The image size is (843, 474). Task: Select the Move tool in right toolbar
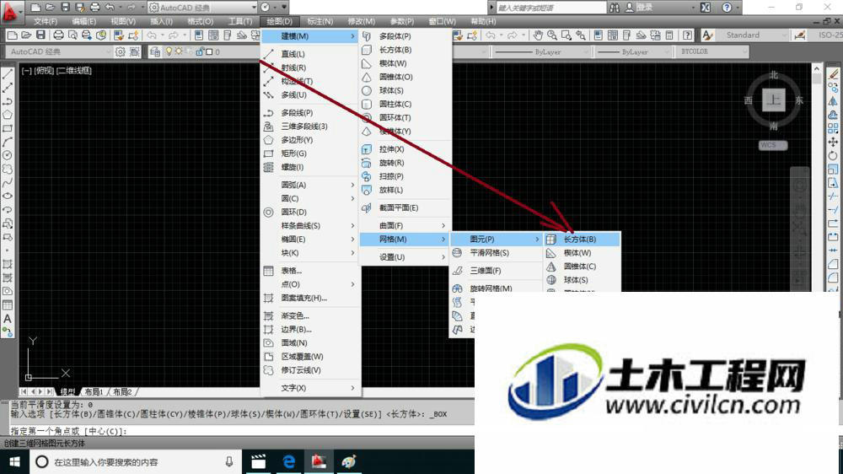833,142
